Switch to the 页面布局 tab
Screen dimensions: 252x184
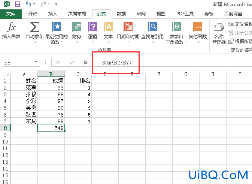77,14
